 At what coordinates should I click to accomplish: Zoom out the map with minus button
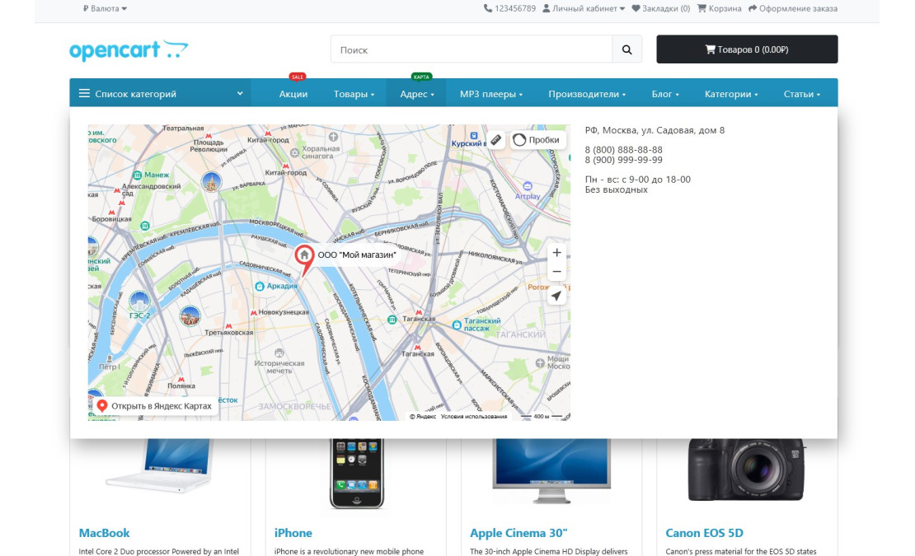point(556,272)
